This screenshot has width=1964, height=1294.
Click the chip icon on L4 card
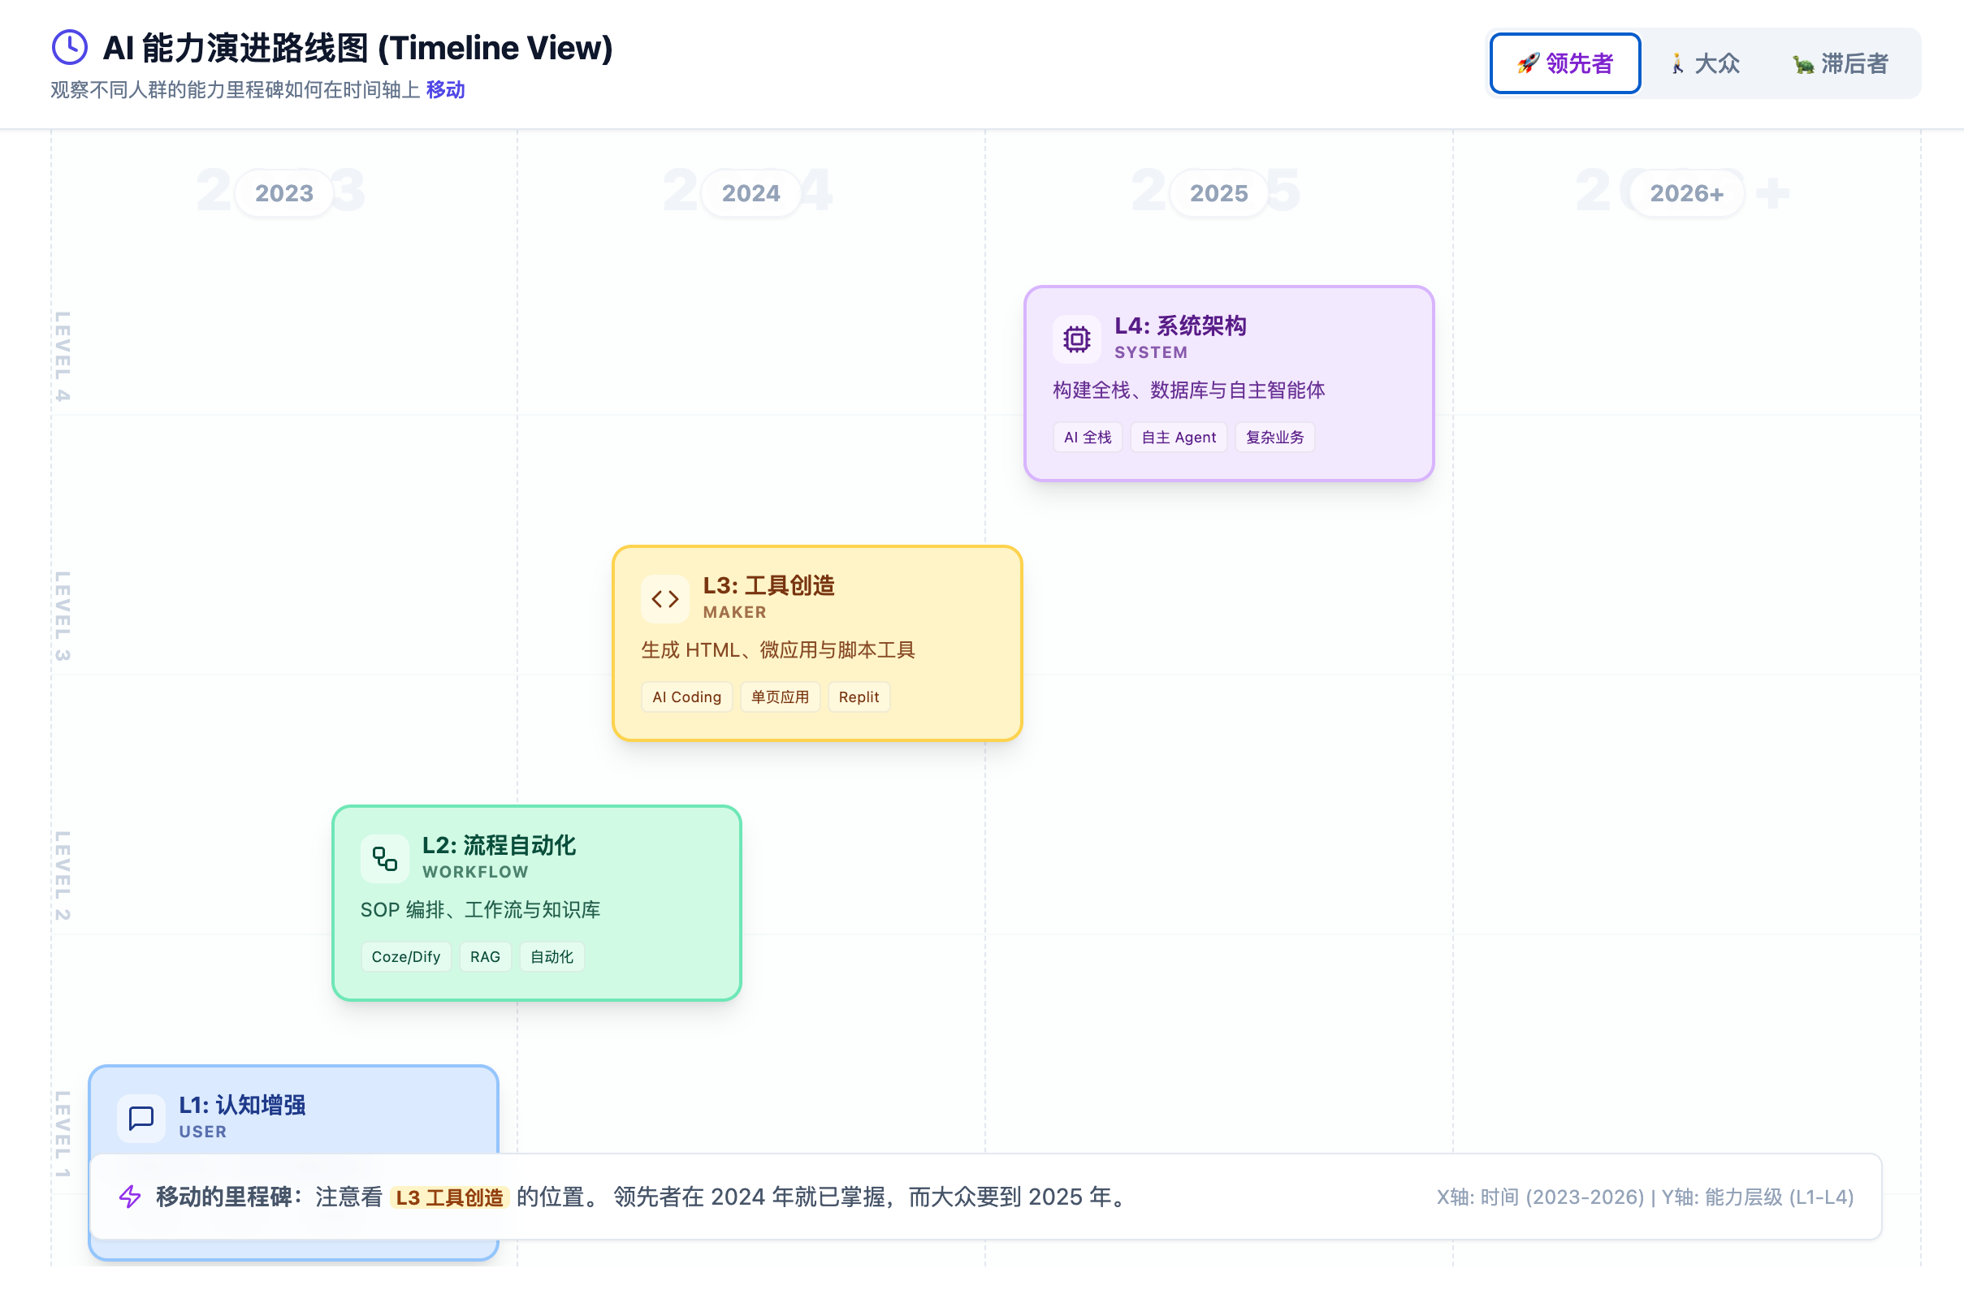tap(1076, 339)
